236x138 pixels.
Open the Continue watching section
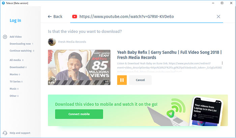pos(21,51)
